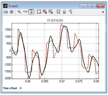
Task: Click the Scope2 window title text
Action: [x=13, y=6]
